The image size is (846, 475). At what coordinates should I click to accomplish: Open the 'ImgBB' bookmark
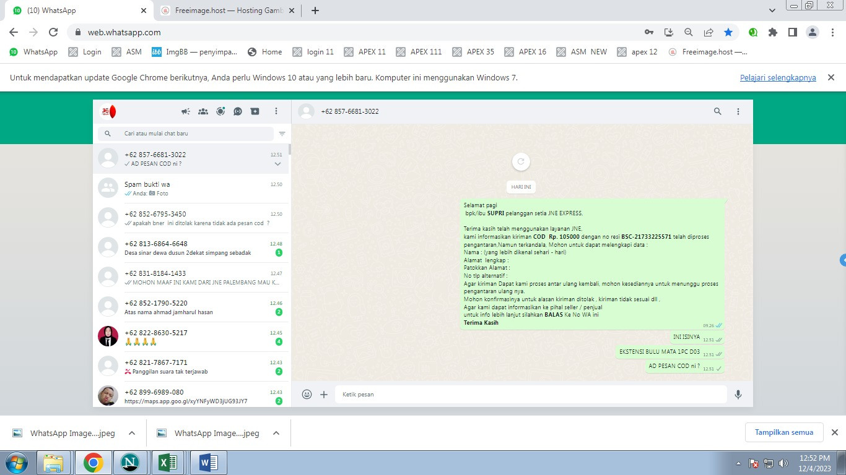point(194,52)
